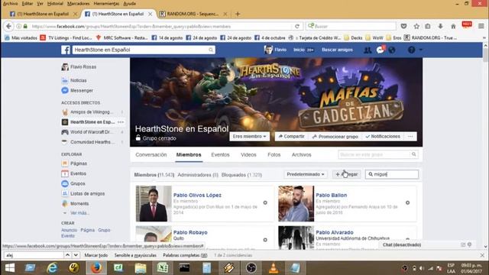Close the Firefox find bar

point(482,255)
